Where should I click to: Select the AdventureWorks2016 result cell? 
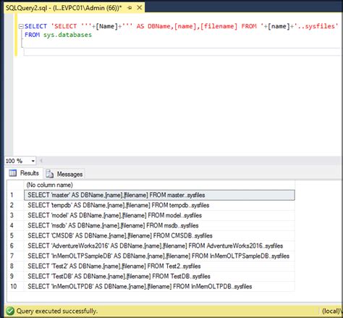[159, 246]
